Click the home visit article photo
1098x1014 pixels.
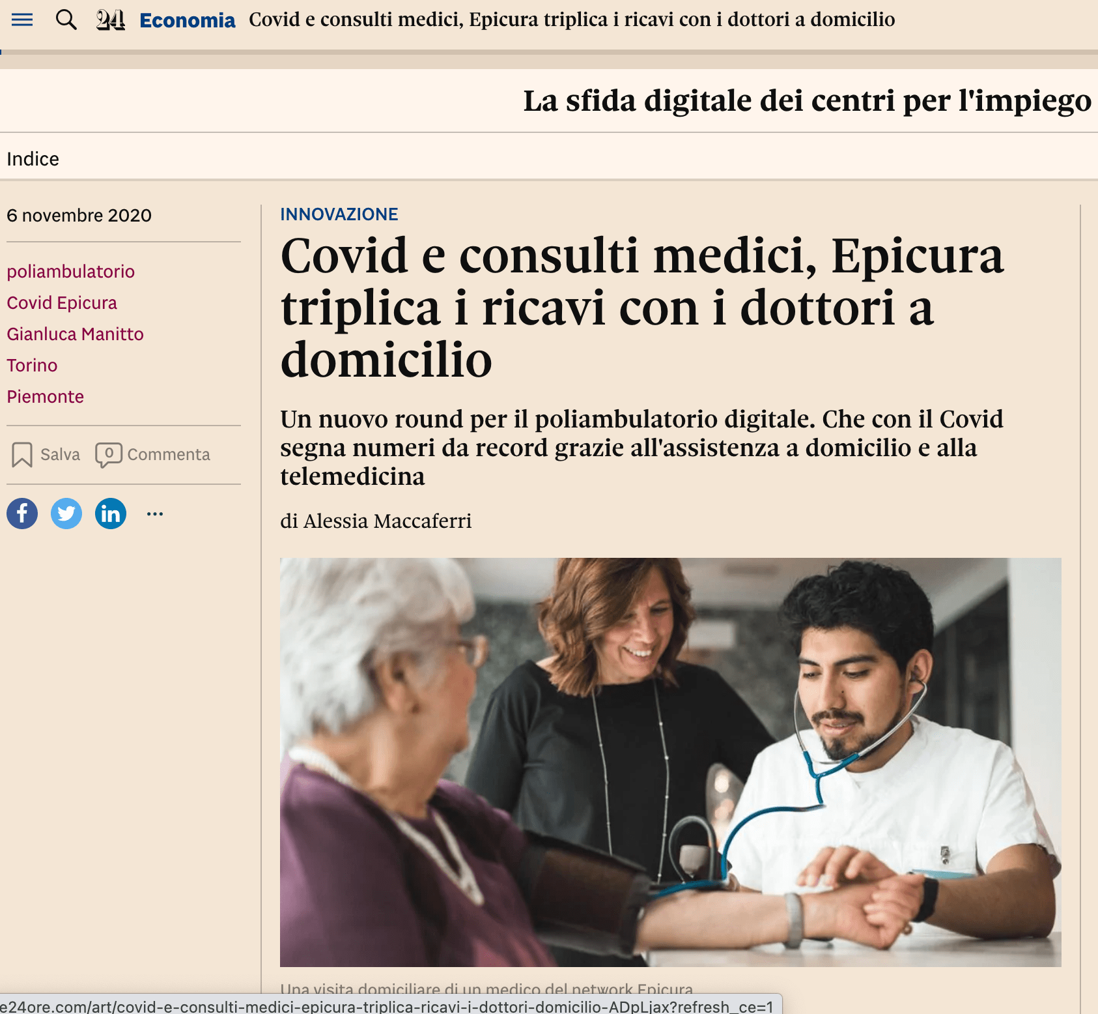[671, 762]
